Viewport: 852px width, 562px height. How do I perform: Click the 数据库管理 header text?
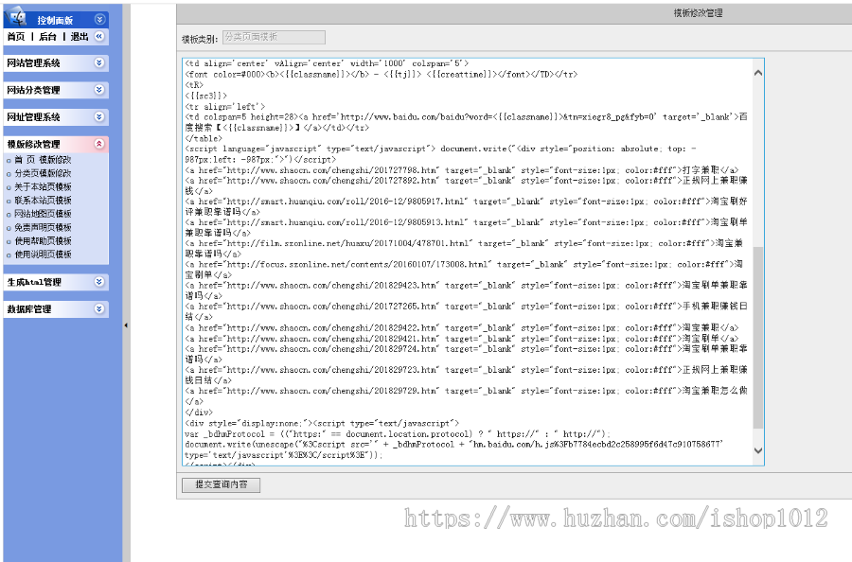pos(29,309)
